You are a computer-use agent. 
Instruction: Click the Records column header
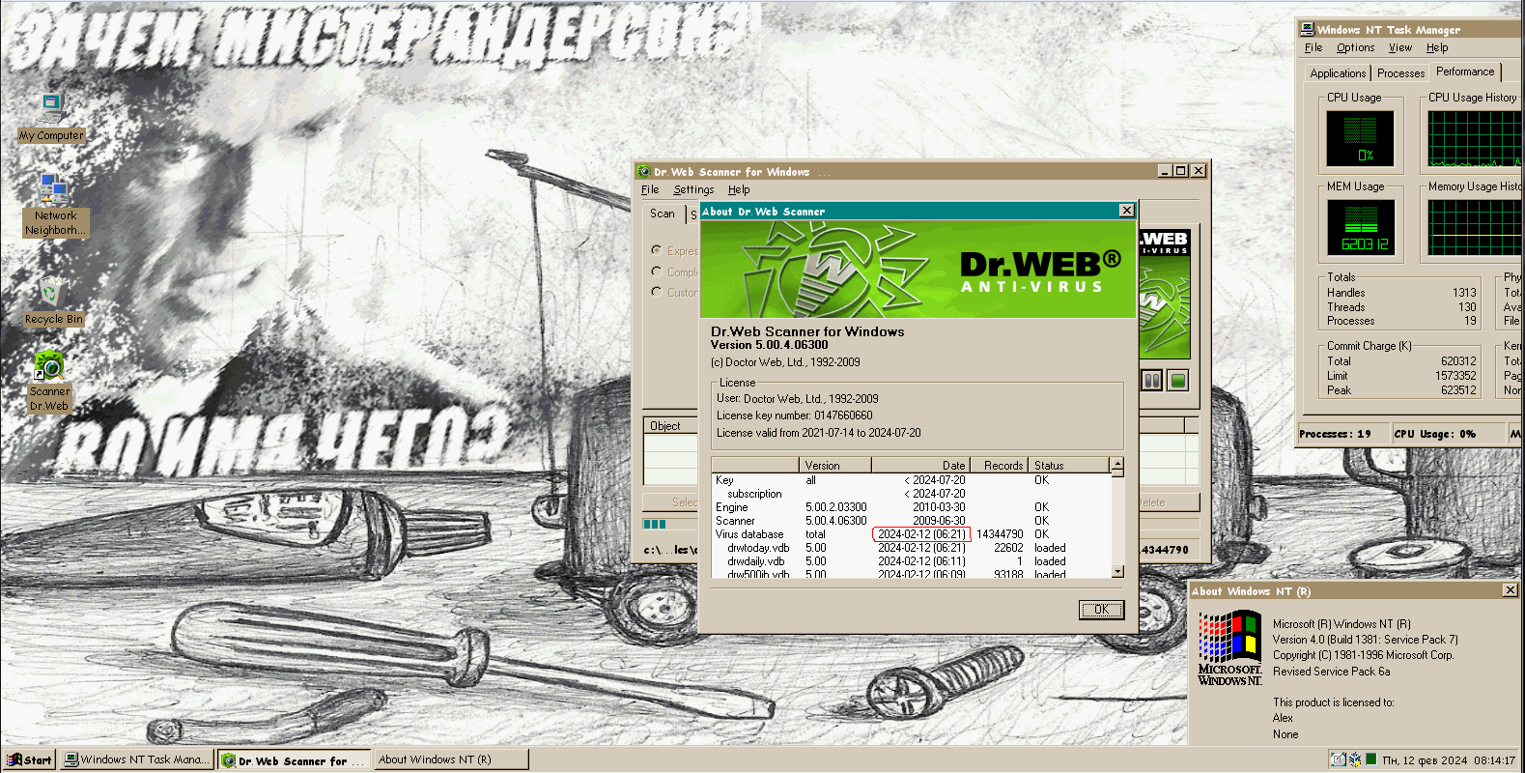1000,466
